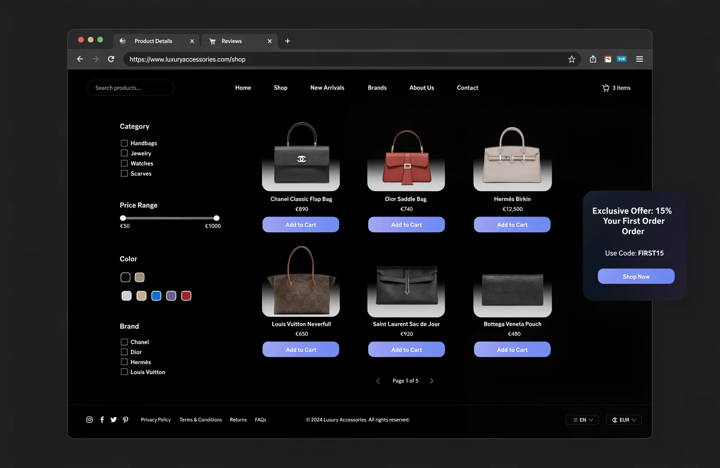The image size is (720, 468).
Task: Click the Search products field
Action: [x=130, y=88]
